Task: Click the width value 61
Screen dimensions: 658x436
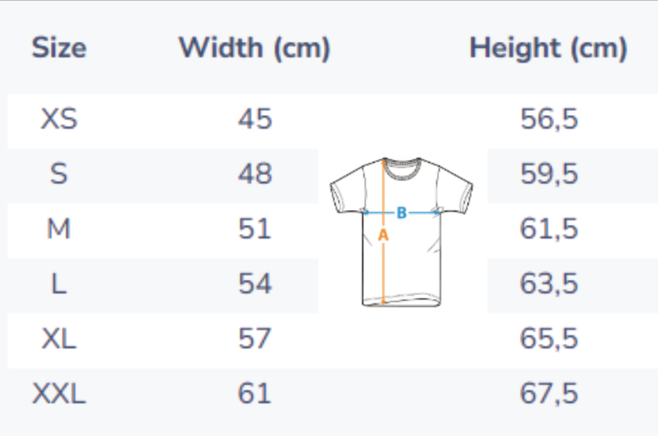Action: (255, 393)
